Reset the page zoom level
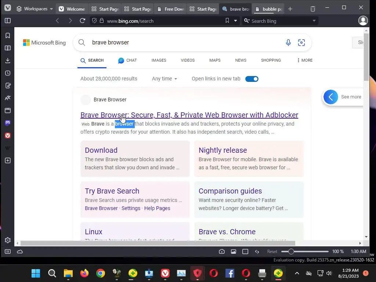376x282 pixels. pyautogui.click(x=272, y=252)
